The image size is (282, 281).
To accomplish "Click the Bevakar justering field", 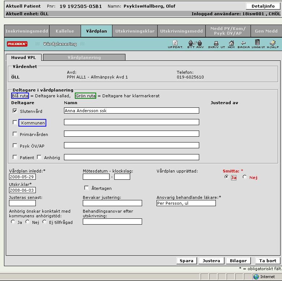I will 112,203.
